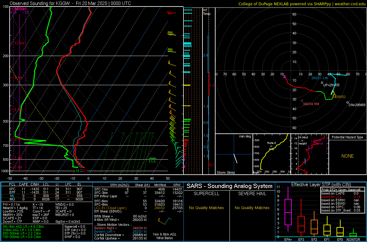
Task: Click the 'based on STPC: 0.06' probability line
Action: (341, 207)
